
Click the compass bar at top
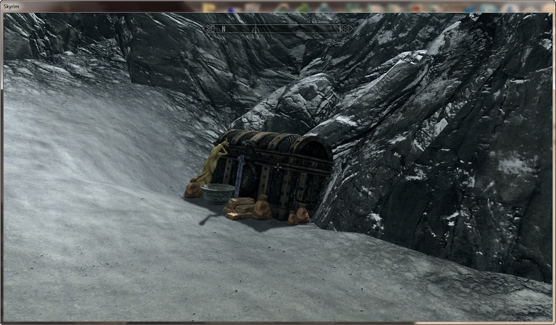point(279,28)
